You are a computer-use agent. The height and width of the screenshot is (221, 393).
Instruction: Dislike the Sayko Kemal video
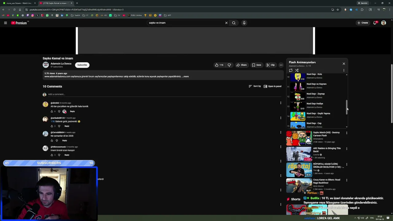pyautogui.click(x=229, y=65)
